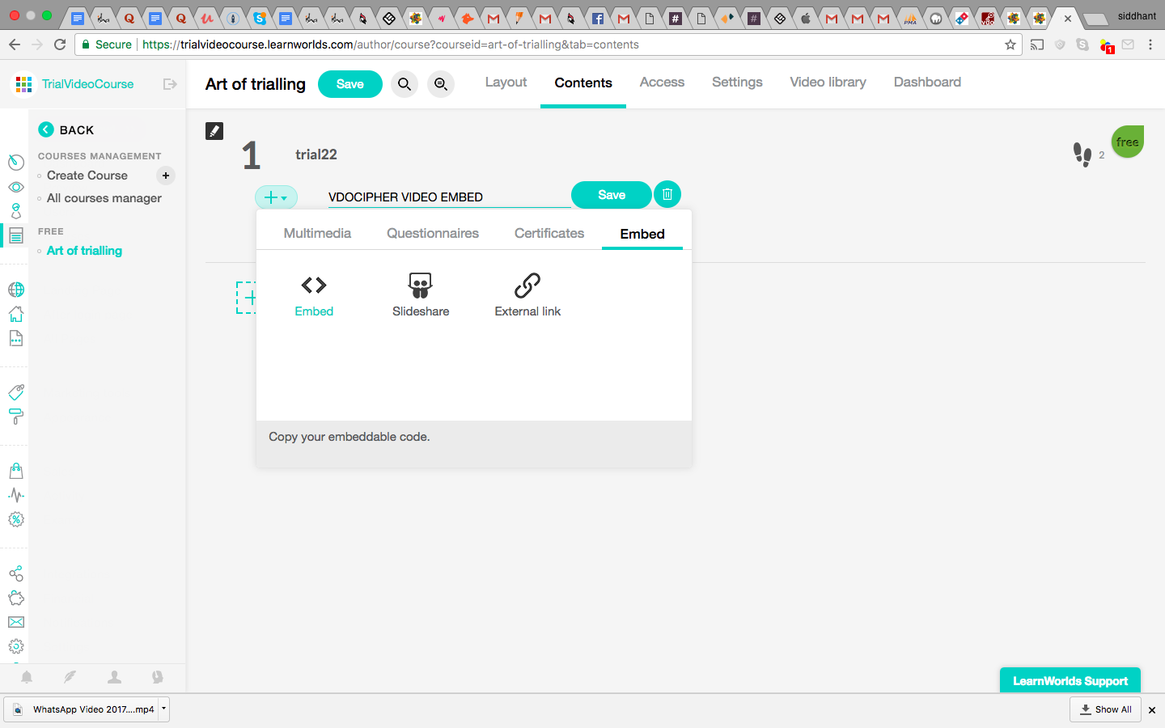The height and width of the screenshot is (728, 1165).
Task: Choose the Slideshare embed option
Action: pyautogui.click(x=420, y=286)
